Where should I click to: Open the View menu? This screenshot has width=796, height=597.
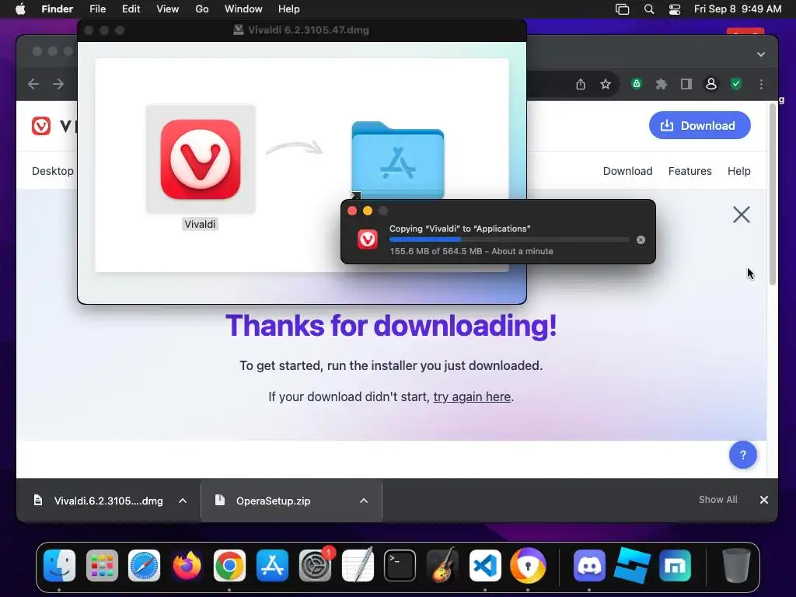click(x=168, y=9)
